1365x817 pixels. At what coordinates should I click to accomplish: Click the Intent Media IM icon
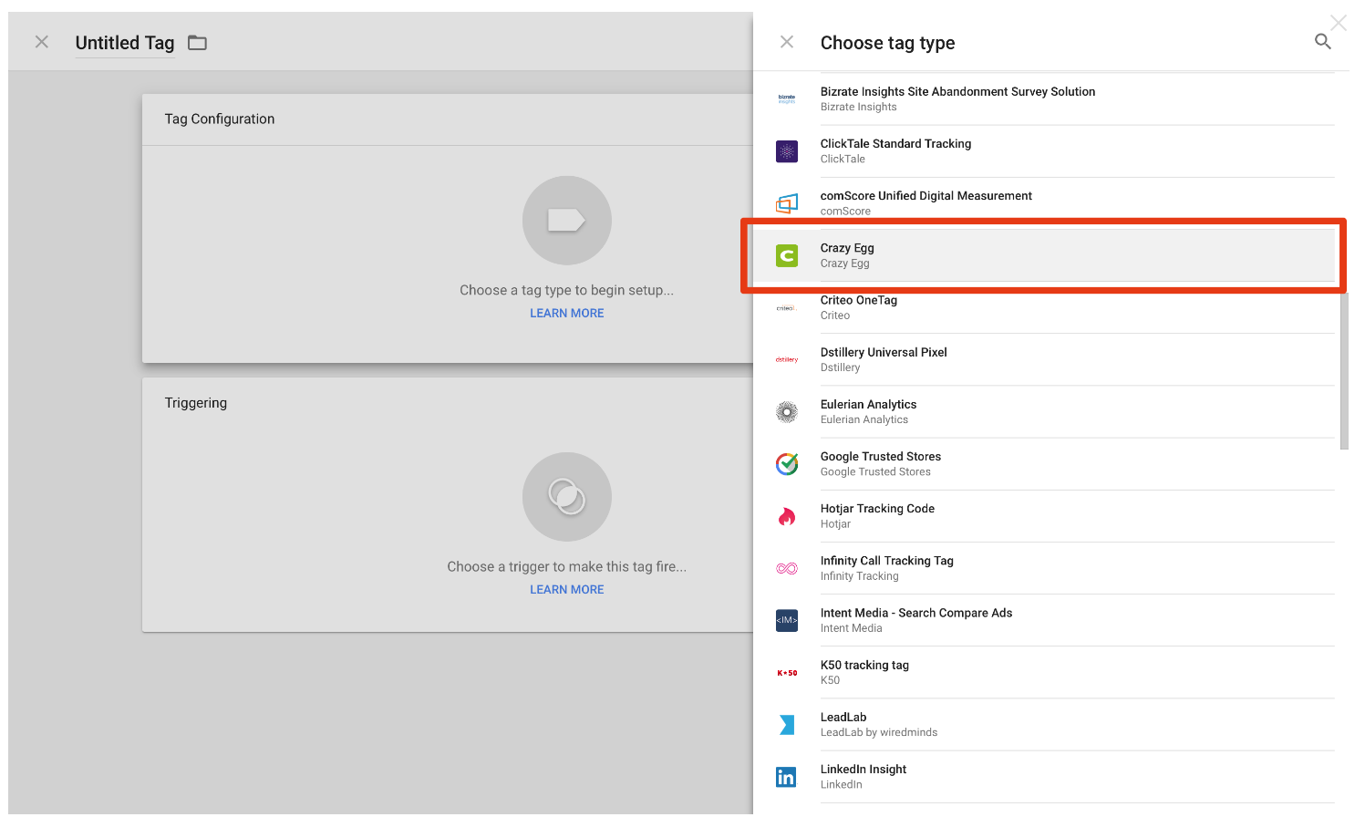tap(787, 620)
